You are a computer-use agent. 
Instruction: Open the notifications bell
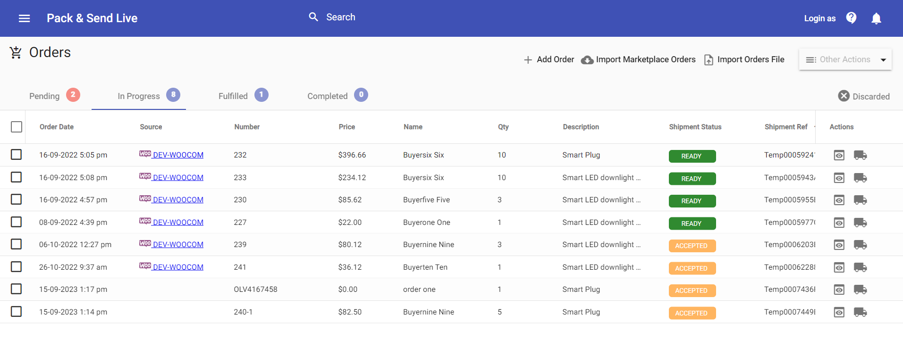tap(876, 18)
